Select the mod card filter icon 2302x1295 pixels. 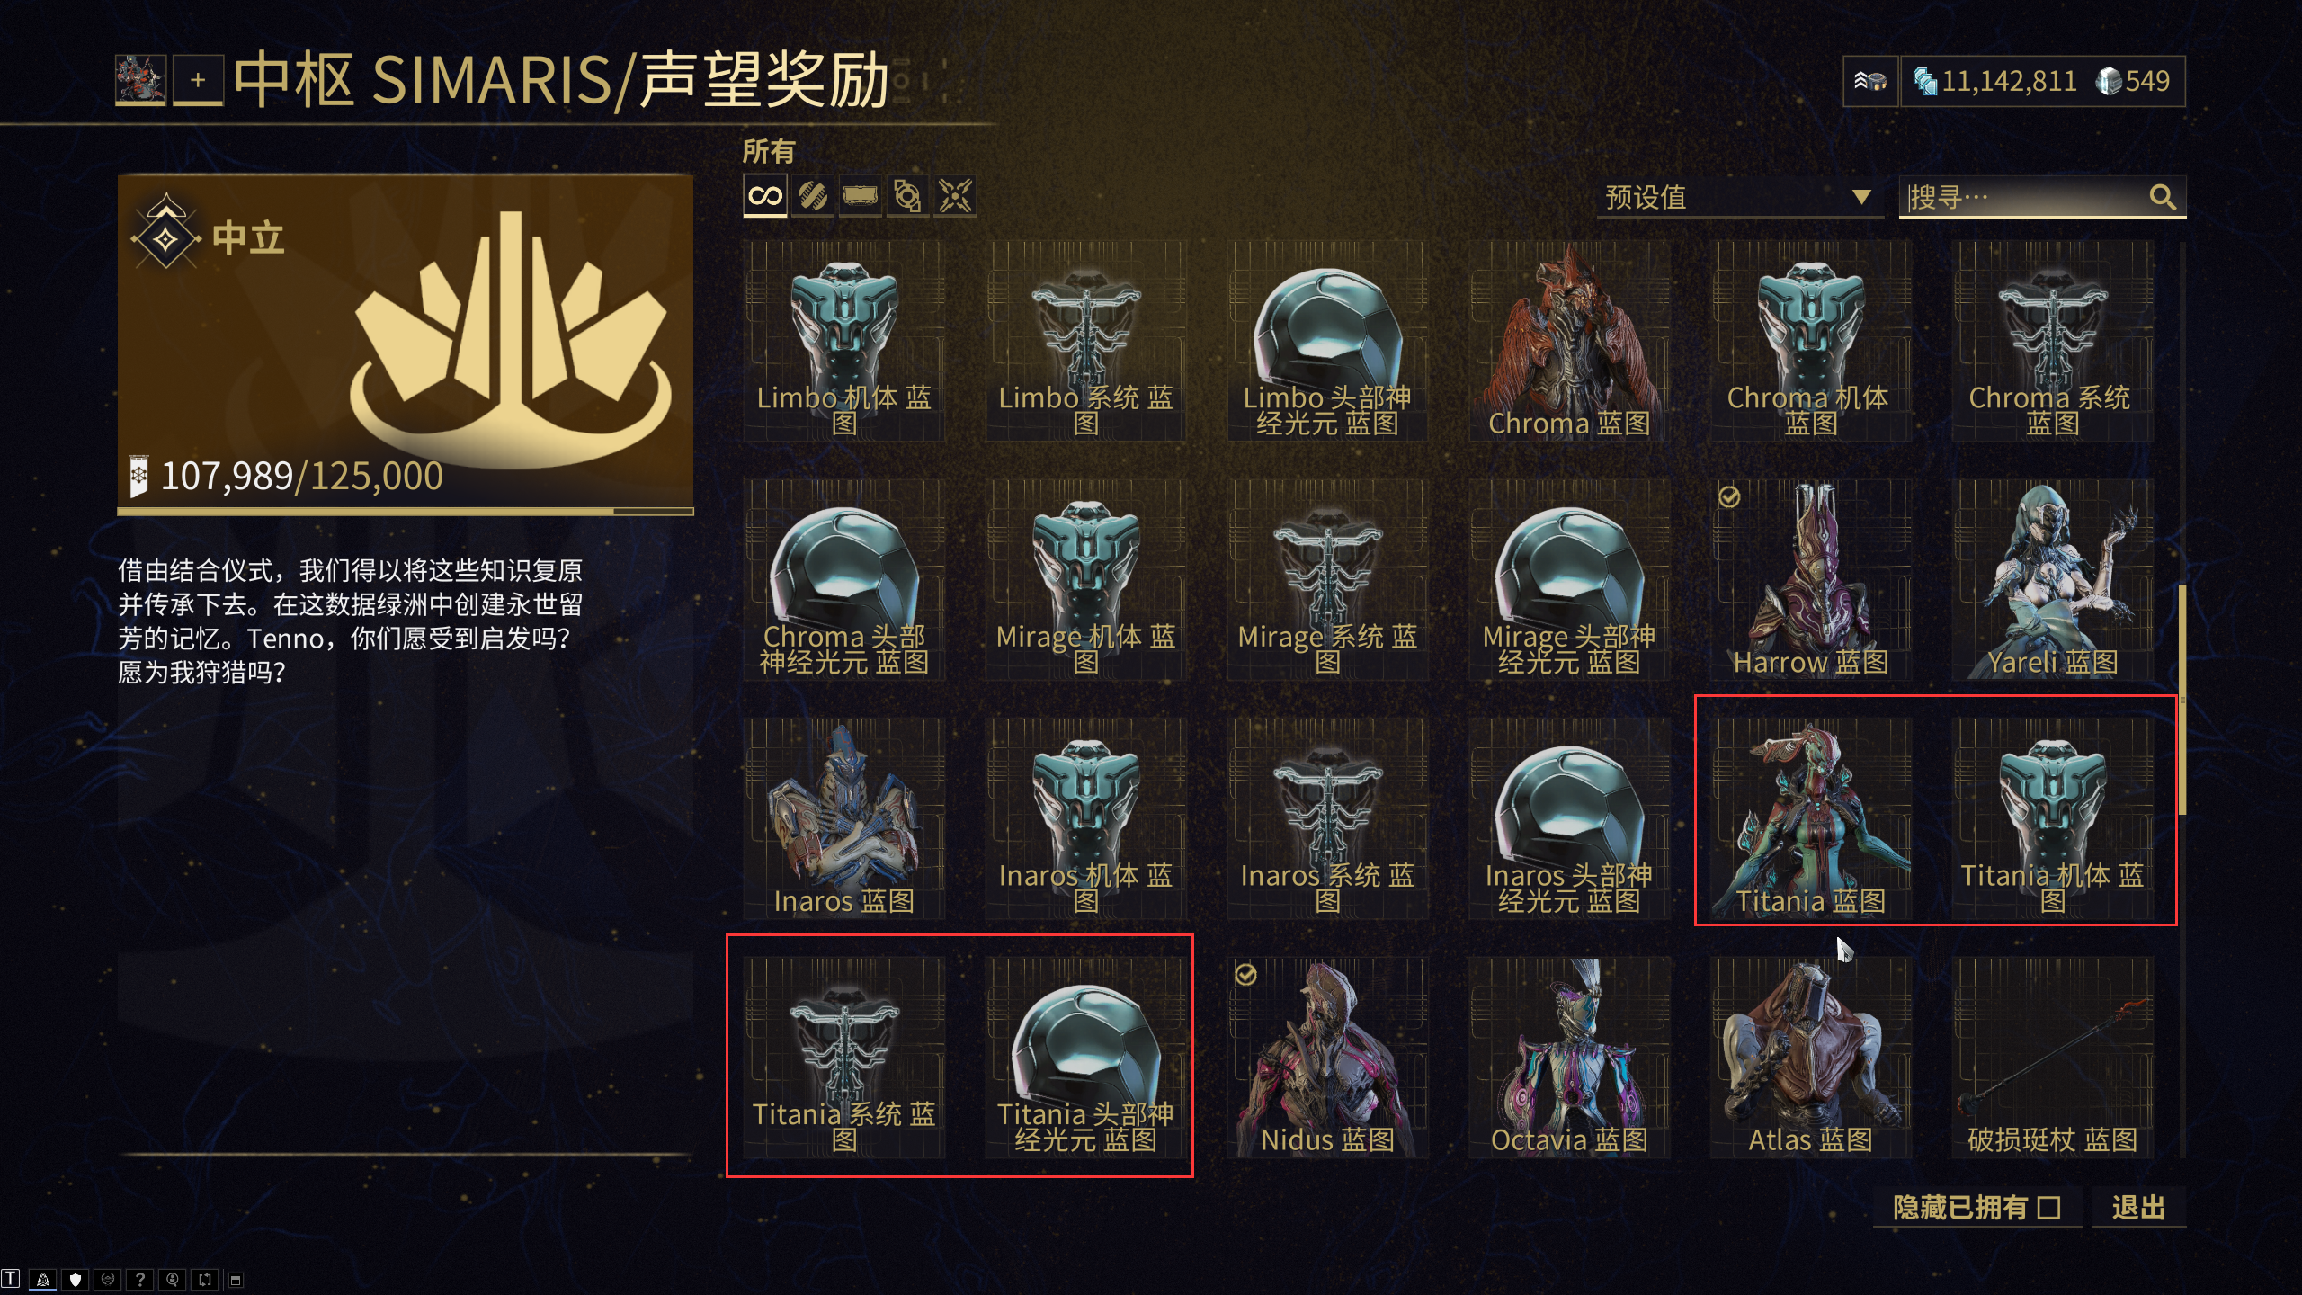[x=860, y=196]
